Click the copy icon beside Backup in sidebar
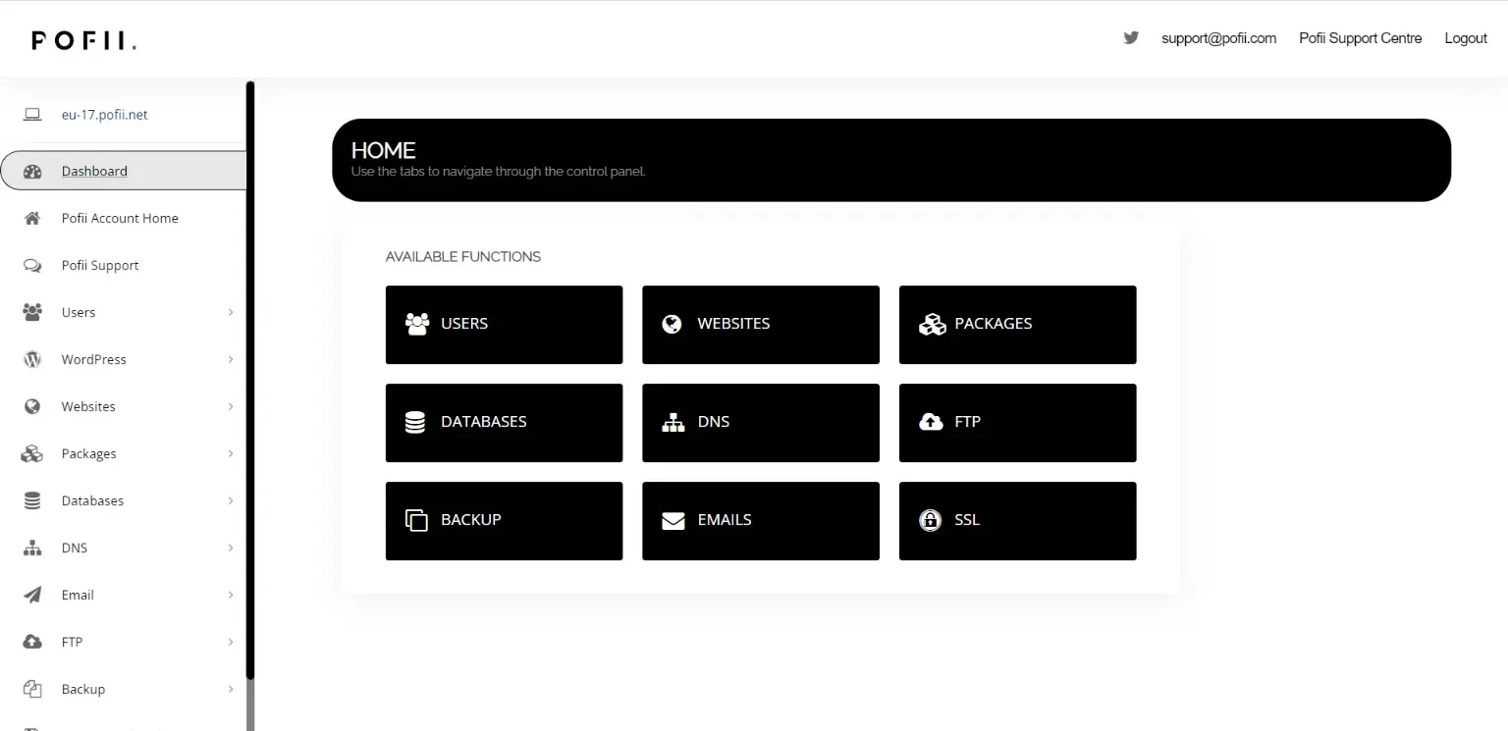The width and height of the screenshot is (1508, 731). coord(32,689)
